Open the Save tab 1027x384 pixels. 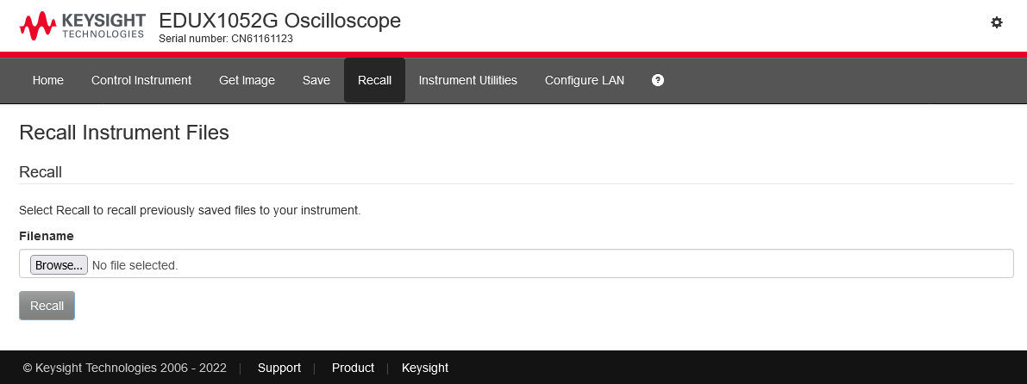pos(316,80)
